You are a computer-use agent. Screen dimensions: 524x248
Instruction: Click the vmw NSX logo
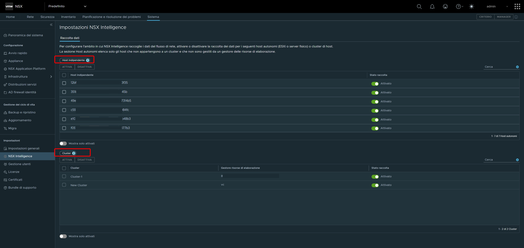click(x=14, y=6)
